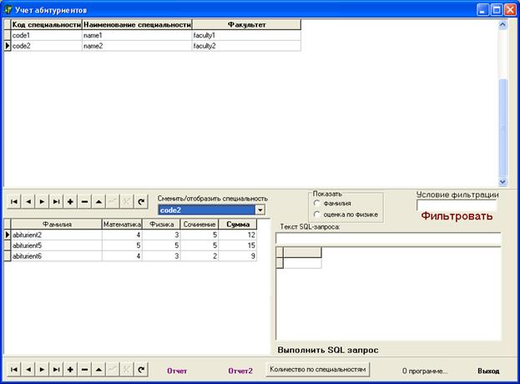520x384 pixels.
Task: Click previous-record arrow in bottom navigator
Action: pos(28,369)
